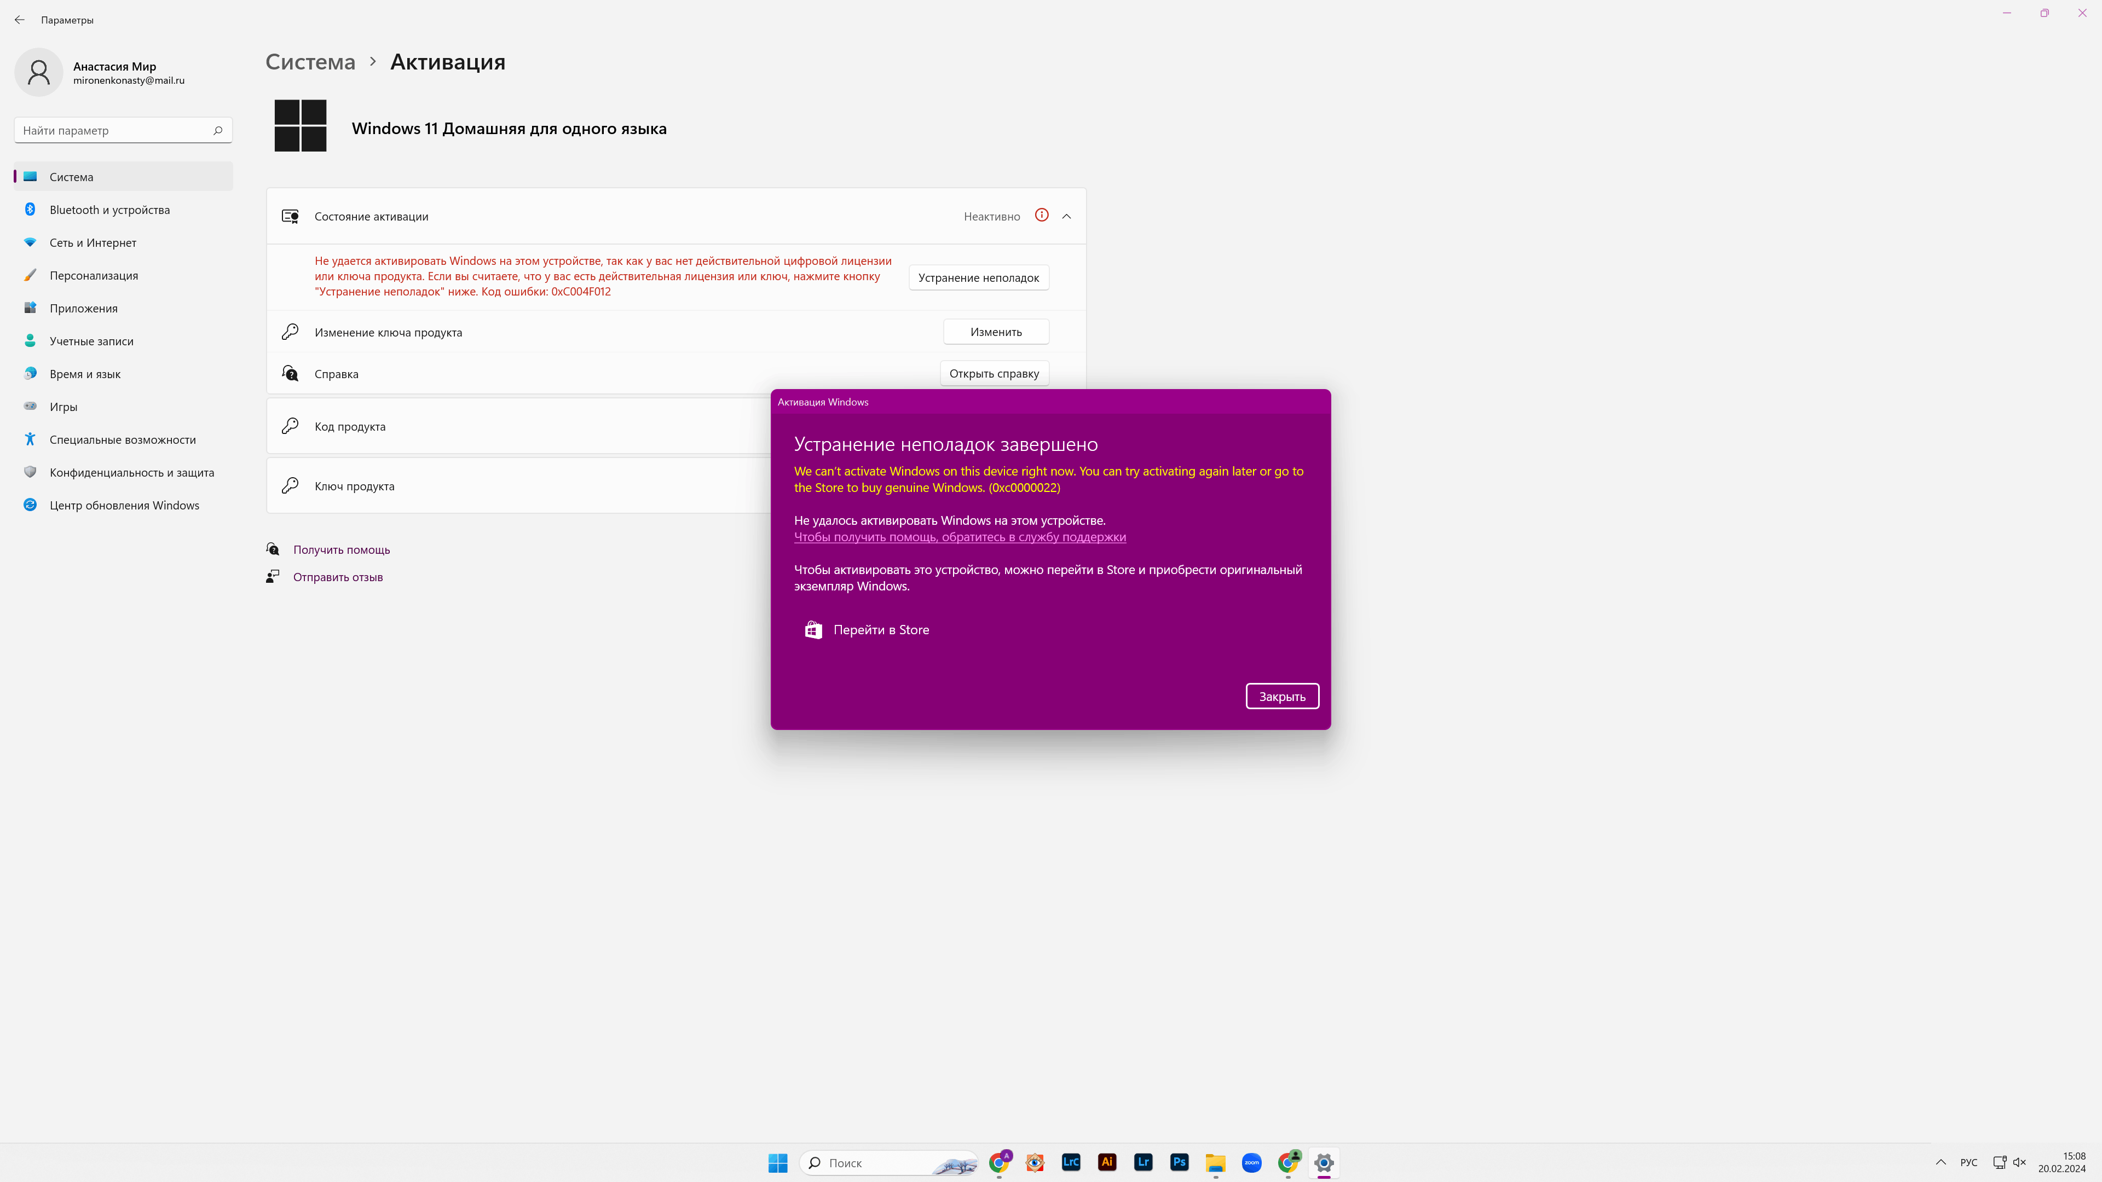
Task: Open the Отправить отзыв link
Action: 338,577
